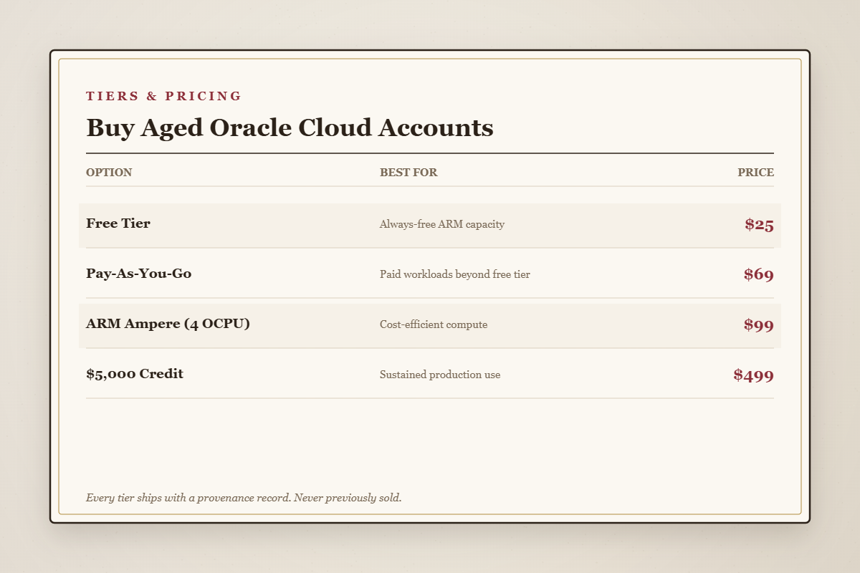Click the 'Best For' column header
This screenshot has height=573, width=860.
click(x=408, y=173)
